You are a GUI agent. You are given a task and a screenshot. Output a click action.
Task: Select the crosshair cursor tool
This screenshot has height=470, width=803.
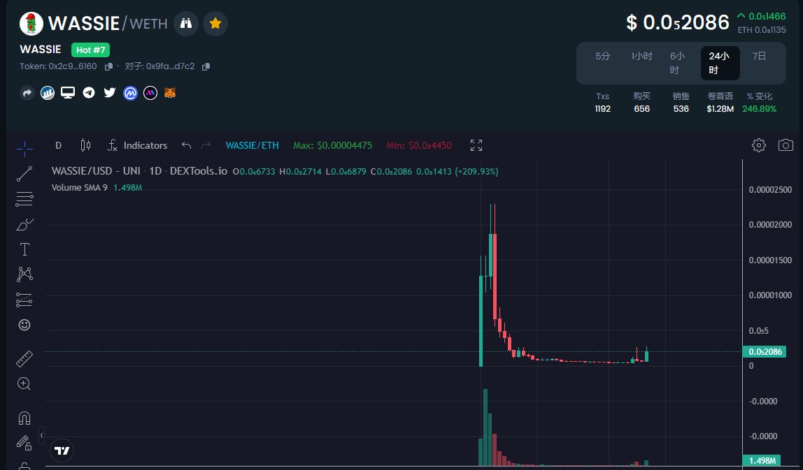(x=24, y=149)
